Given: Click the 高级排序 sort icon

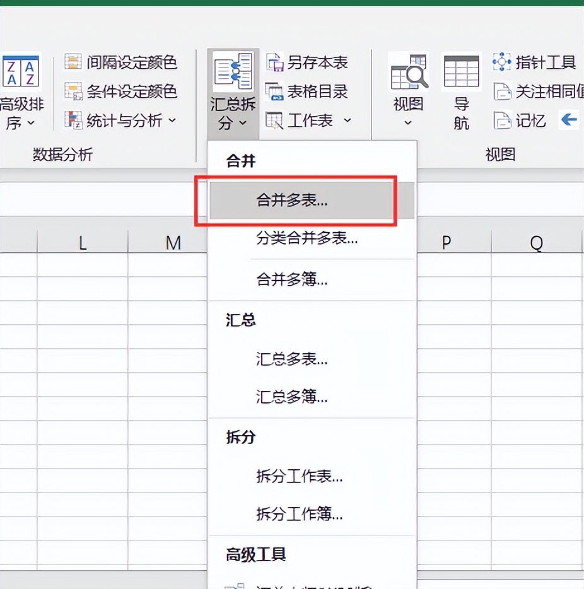Looking at the screenshot, I should point(21,71).
